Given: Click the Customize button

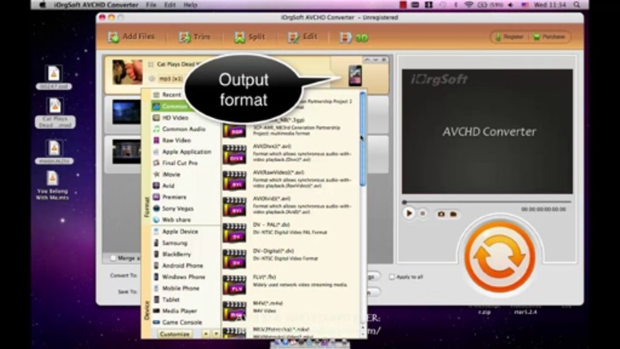Looking at the screenshot, I should point(175,334).
